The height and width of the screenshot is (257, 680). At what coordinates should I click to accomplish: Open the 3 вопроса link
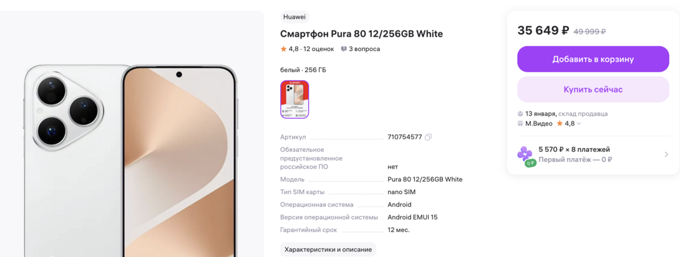pos(364,49)
